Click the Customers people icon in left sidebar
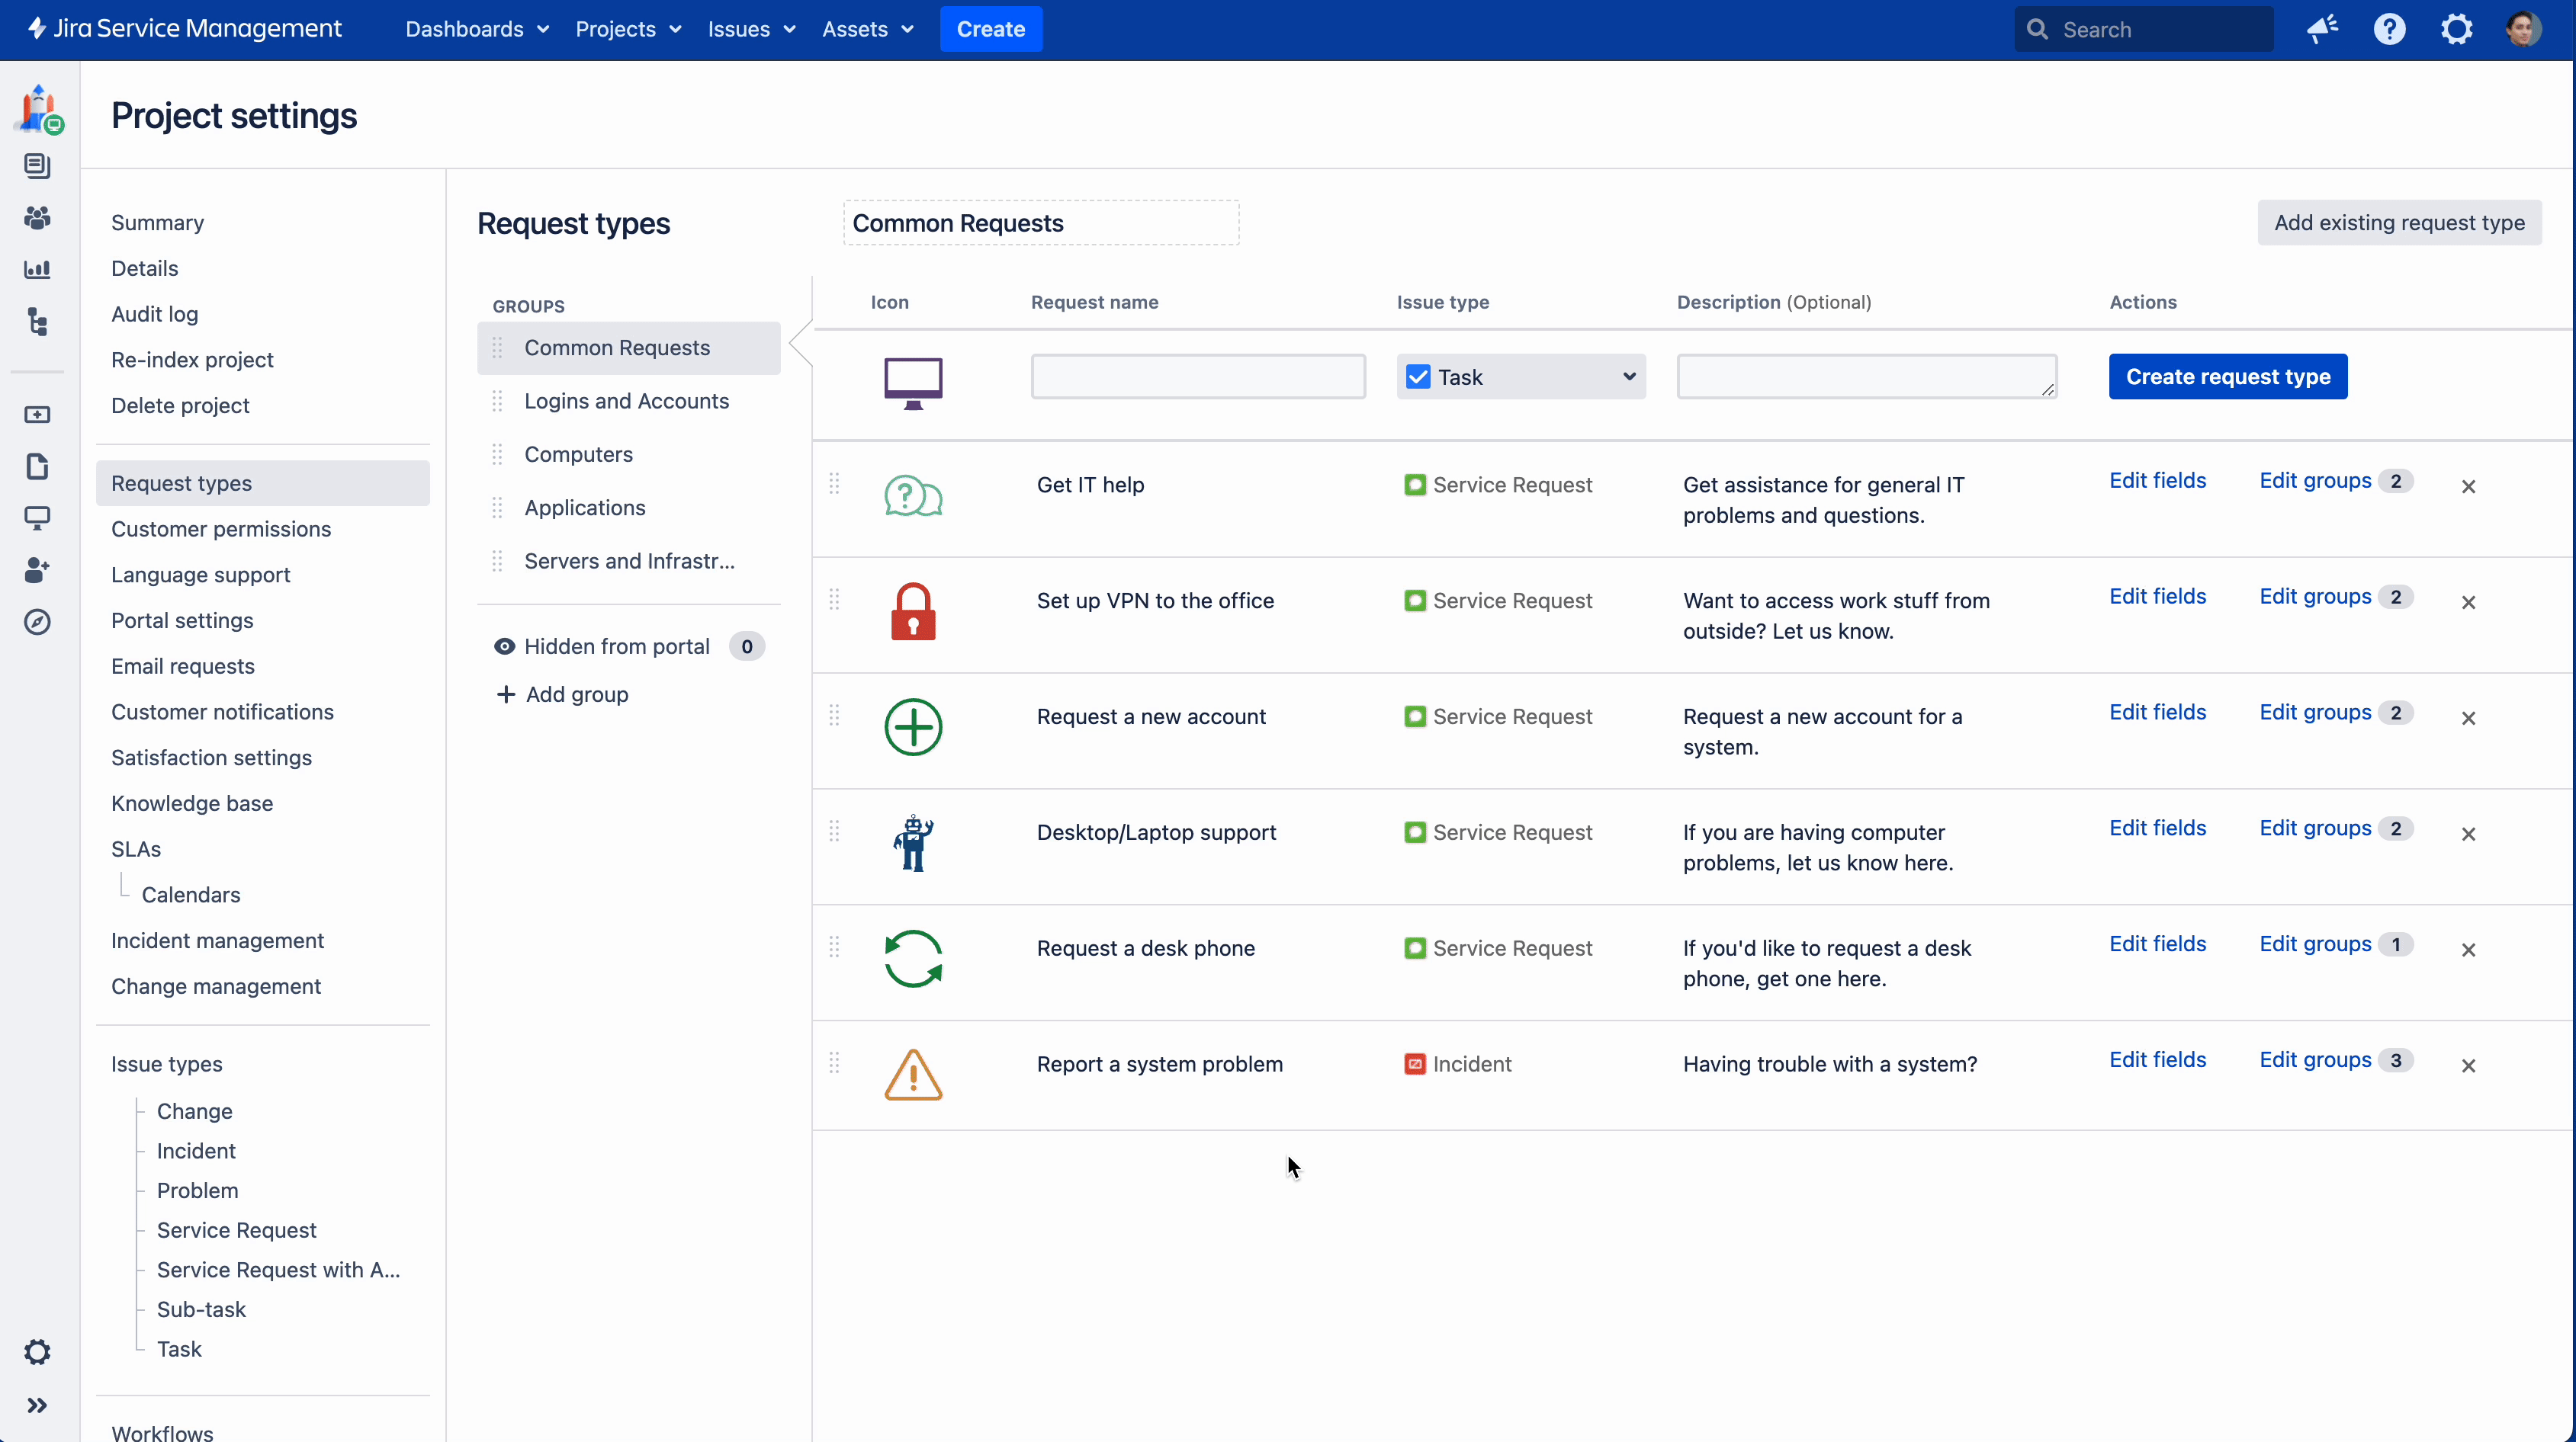 click(37, 218)
